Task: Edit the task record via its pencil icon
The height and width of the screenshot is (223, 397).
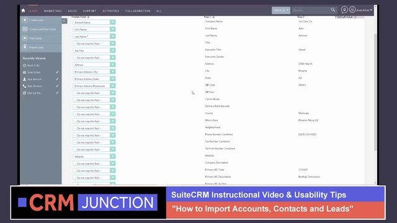Action: pyautogui.click(x=57, y=93)
